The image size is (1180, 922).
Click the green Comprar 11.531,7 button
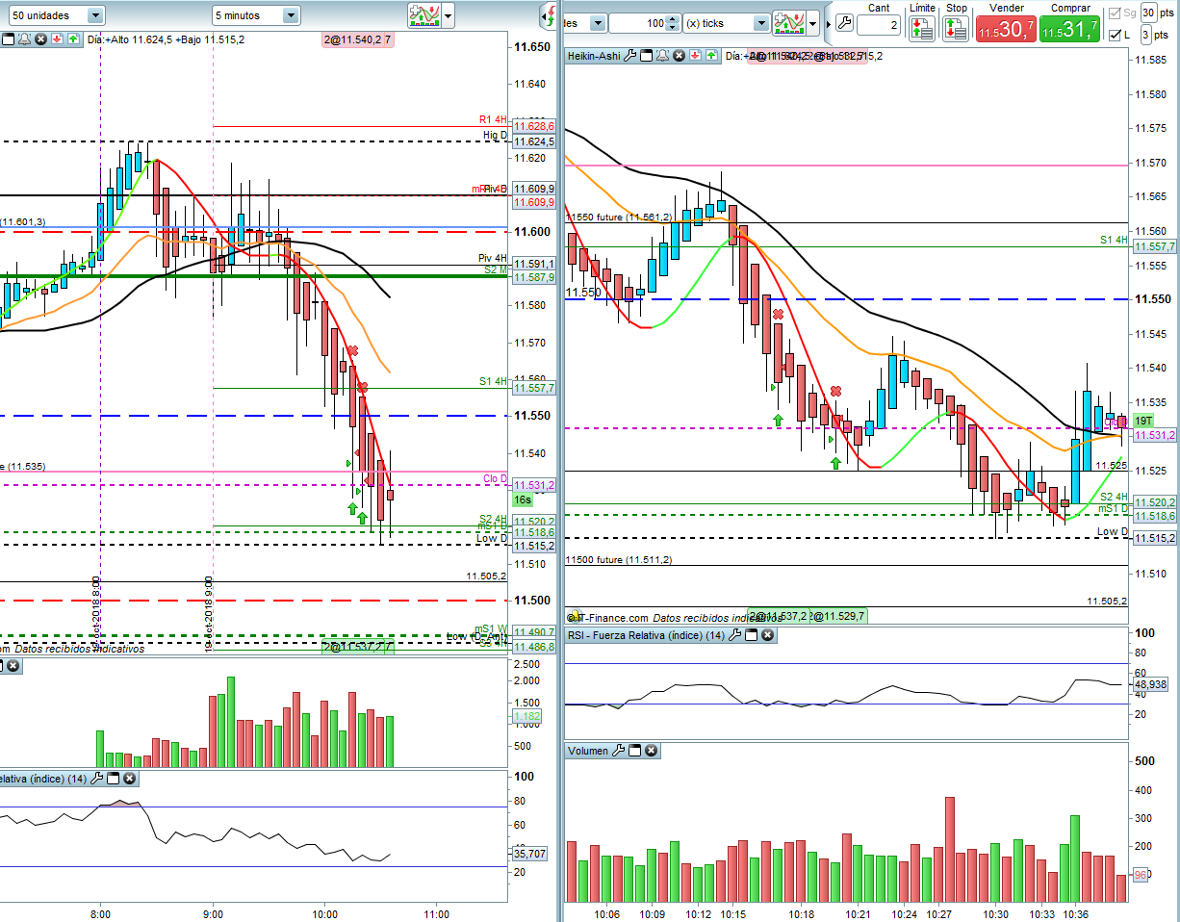(x=1069, y=29)
